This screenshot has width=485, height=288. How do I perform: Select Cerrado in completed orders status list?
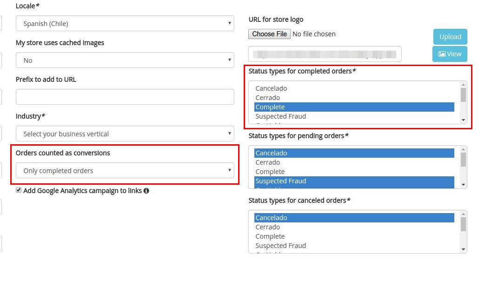pos(354,98)
